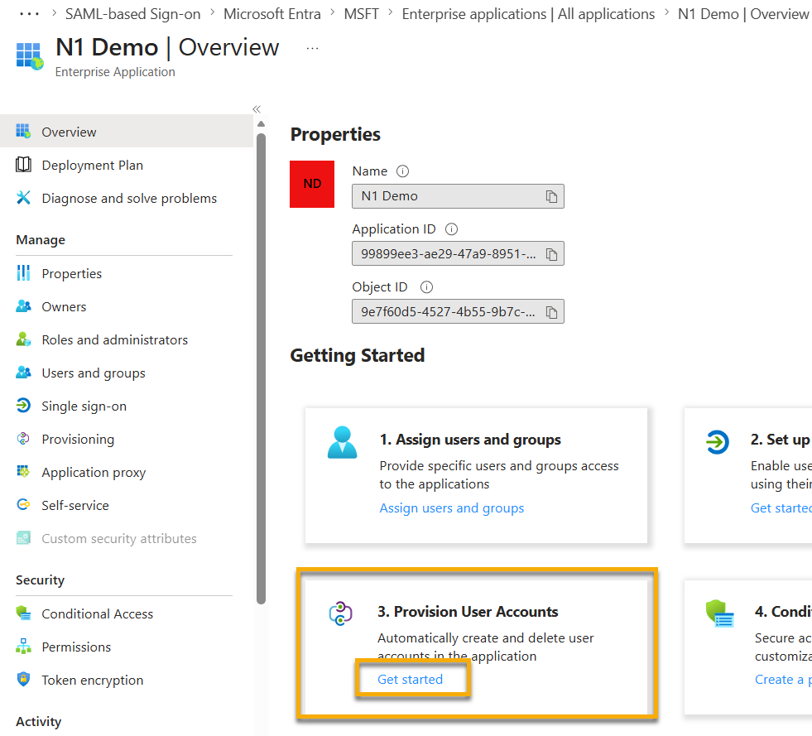Viewport: 812px width, 736px height.
Task: Click the Name field containing N1 Demo
Action: point(458,196)
